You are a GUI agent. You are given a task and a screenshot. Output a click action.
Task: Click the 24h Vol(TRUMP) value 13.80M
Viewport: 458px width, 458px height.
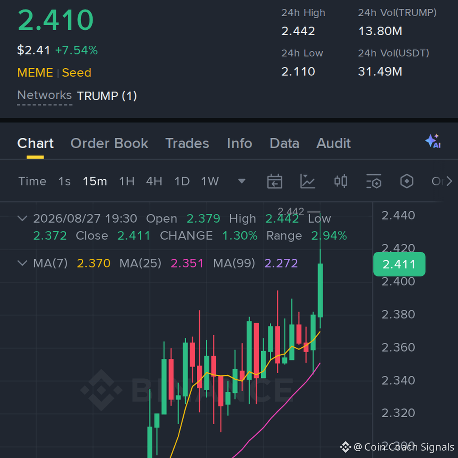tap(380, 31)
